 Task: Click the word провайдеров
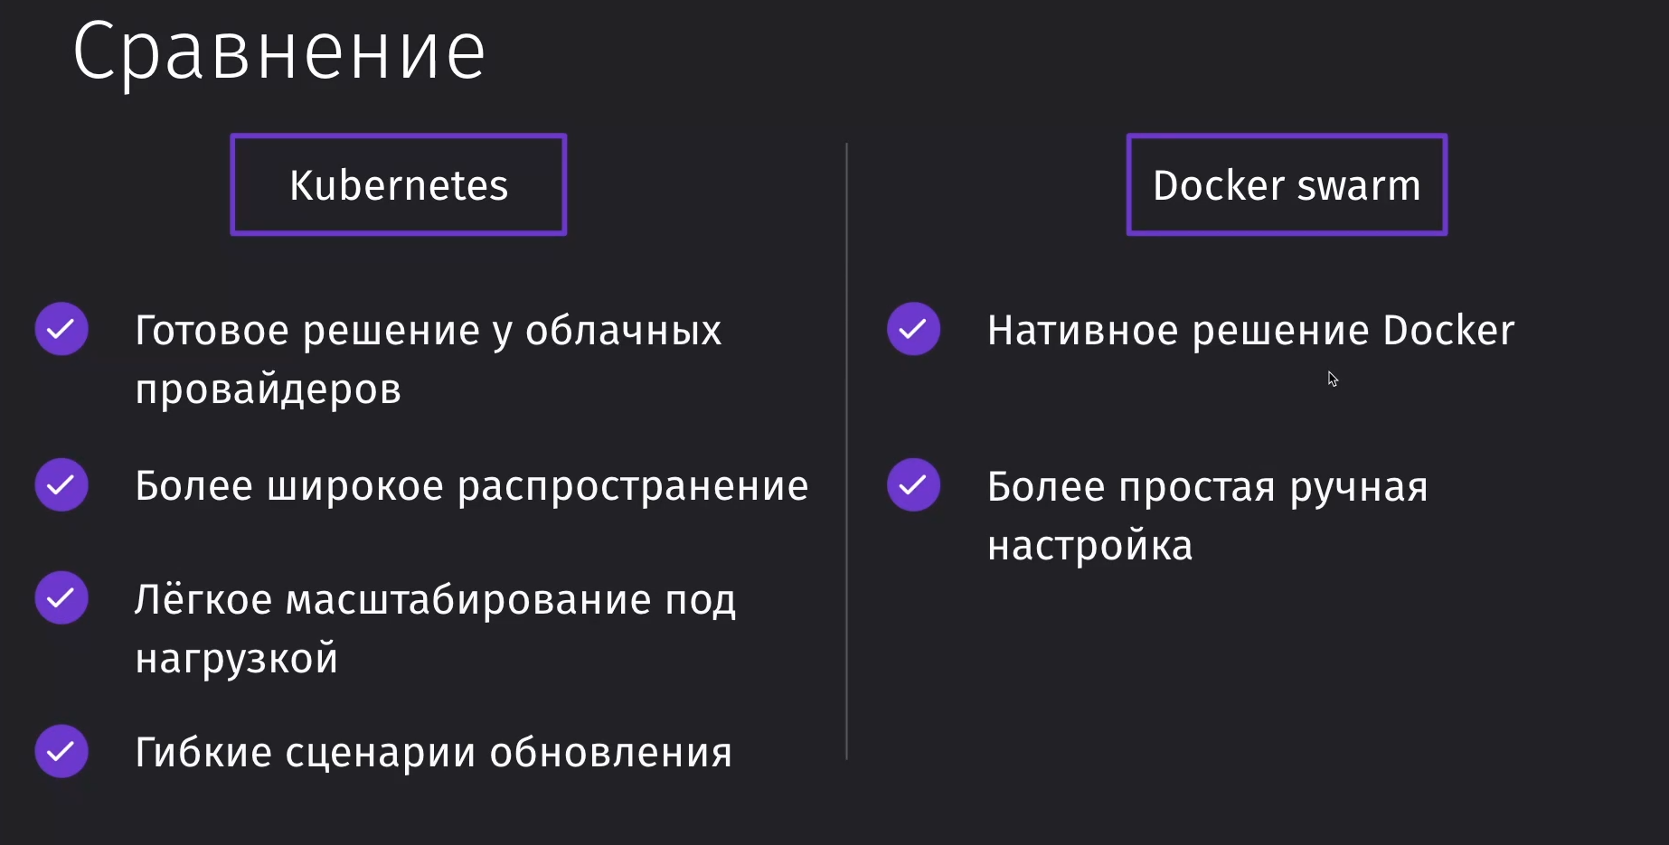tap(269, 390)
